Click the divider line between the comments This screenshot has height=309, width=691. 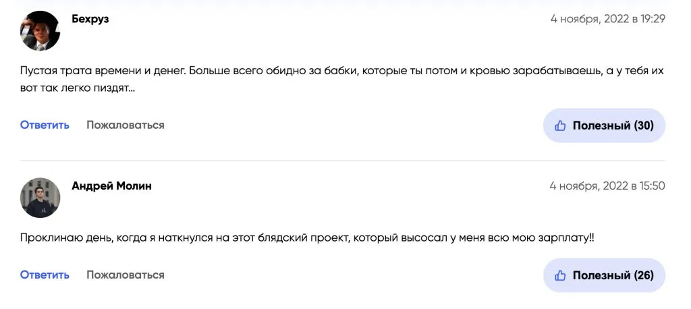point(342,161)
